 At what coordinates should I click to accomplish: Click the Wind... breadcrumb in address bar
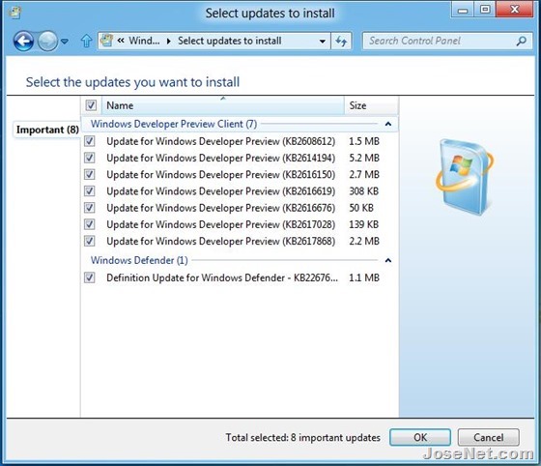click(x=144, y=41)
